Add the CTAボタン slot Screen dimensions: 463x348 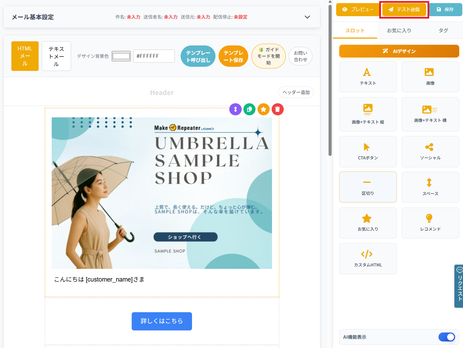coord(368,151)
